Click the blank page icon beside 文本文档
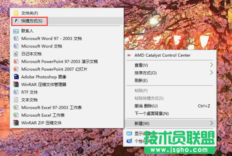The image size is (232, 156). pyautogui.click(x=16, y=100)
